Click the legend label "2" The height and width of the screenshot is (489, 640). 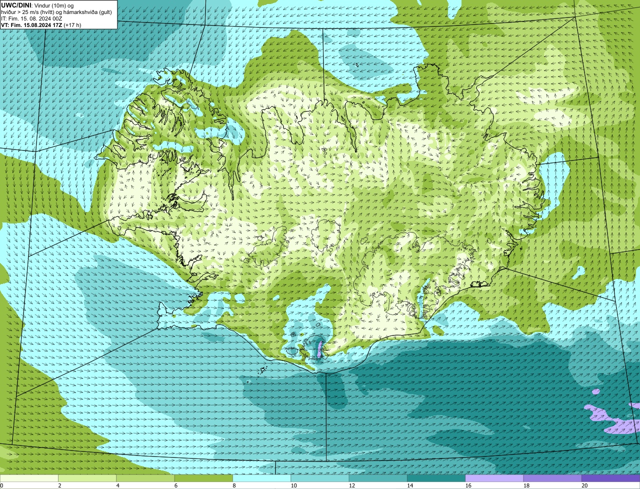(59, 485)
